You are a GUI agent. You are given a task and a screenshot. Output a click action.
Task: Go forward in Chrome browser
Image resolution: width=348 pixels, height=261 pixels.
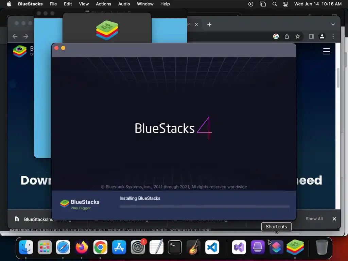26,36
